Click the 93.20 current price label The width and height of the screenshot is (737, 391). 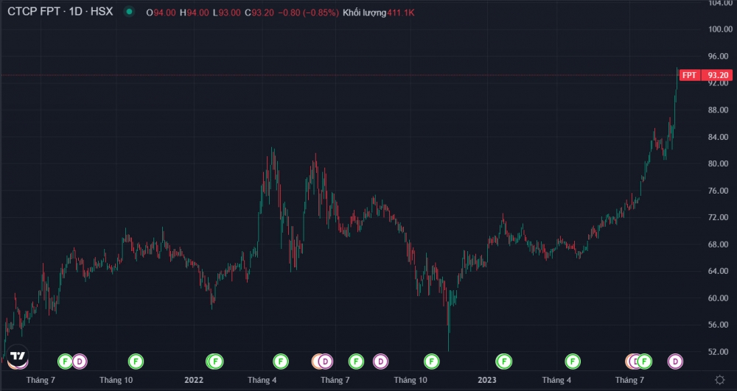tap(717, 75)
